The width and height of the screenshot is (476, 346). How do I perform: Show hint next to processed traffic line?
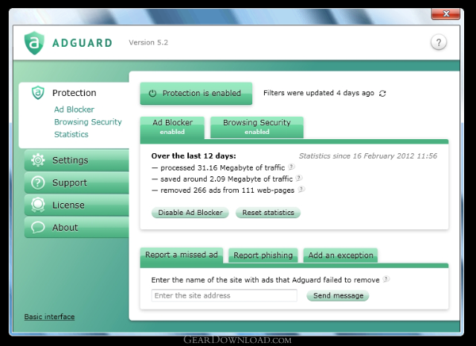292,167
